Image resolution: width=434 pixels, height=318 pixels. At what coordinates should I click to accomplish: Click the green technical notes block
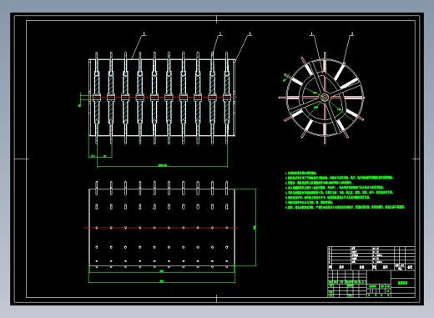tap(345, 190)
